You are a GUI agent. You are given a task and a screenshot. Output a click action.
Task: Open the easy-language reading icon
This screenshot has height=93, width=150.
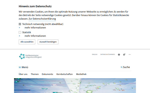119,55
